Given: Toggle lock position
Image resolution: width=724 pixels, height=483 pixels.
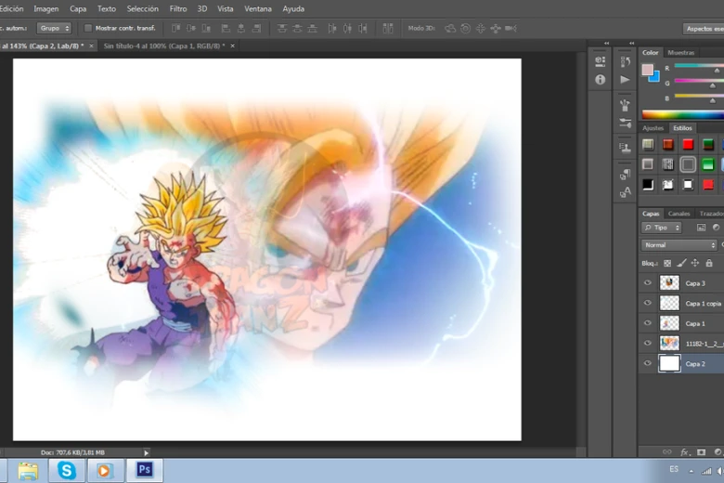Looking at the screenshot, I should (695, 263).
